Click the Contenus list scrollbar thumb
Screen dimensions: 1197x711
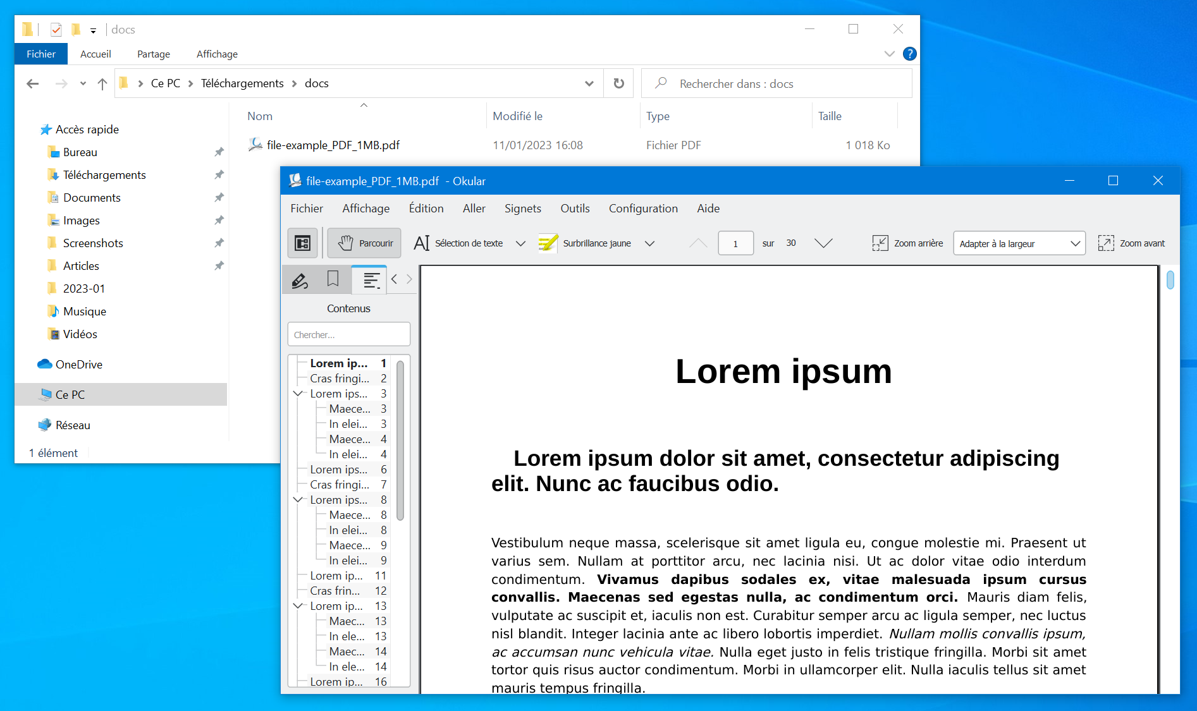coord(400,441)
